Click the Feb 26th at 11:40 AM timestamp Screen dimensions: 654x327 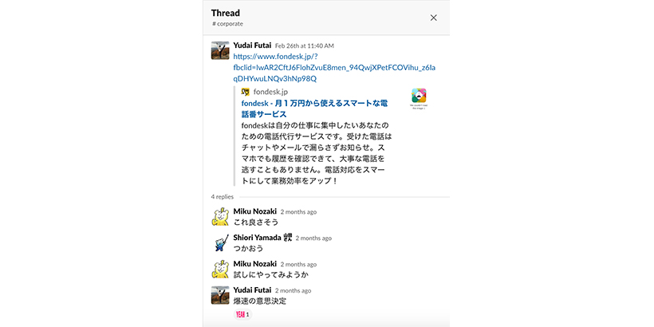point(305,46)
